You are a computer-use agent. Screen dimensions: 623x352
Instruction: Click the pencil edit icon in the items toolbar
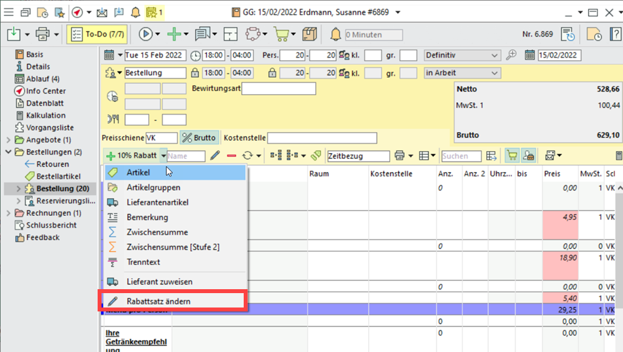coord(215,156)
